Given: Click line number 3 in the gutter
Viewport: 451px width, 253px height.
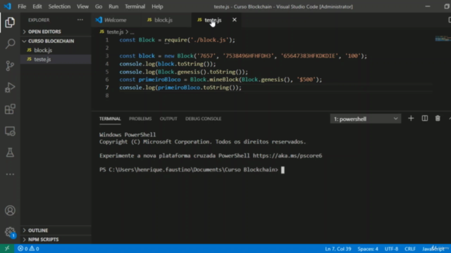Looking at the screenshot, I should [x=107, y=56].
